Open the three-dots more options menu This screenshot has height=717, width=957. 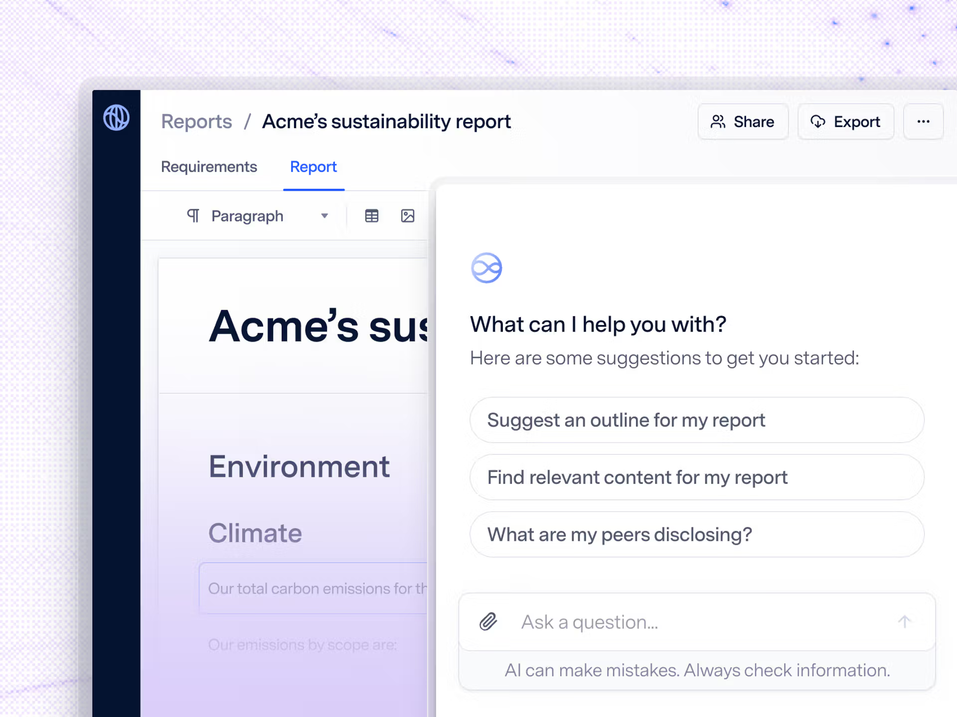click(x=923, y=121)
